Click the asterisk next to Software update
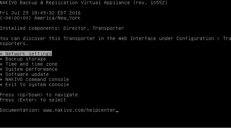Screen dimensions: 231x128 pyautogui.click(x=1, y=75)
